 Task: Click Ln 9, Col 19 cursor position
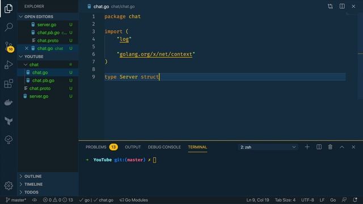pyautogui.click(x=258, y=200)
